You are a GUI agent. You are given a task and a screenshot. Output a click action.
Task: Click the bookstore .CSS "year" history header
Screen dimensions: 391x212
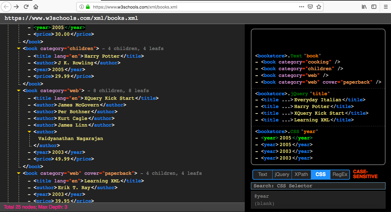pos(287,131)
